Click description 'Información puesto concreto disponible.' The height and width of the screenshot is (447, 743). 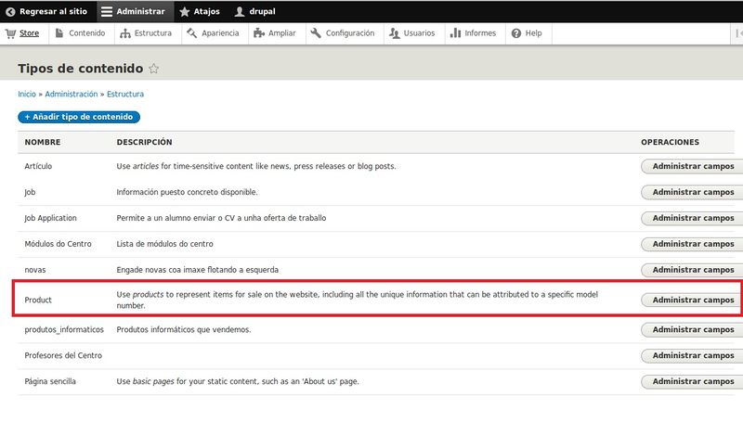click(x=188, y=192)
